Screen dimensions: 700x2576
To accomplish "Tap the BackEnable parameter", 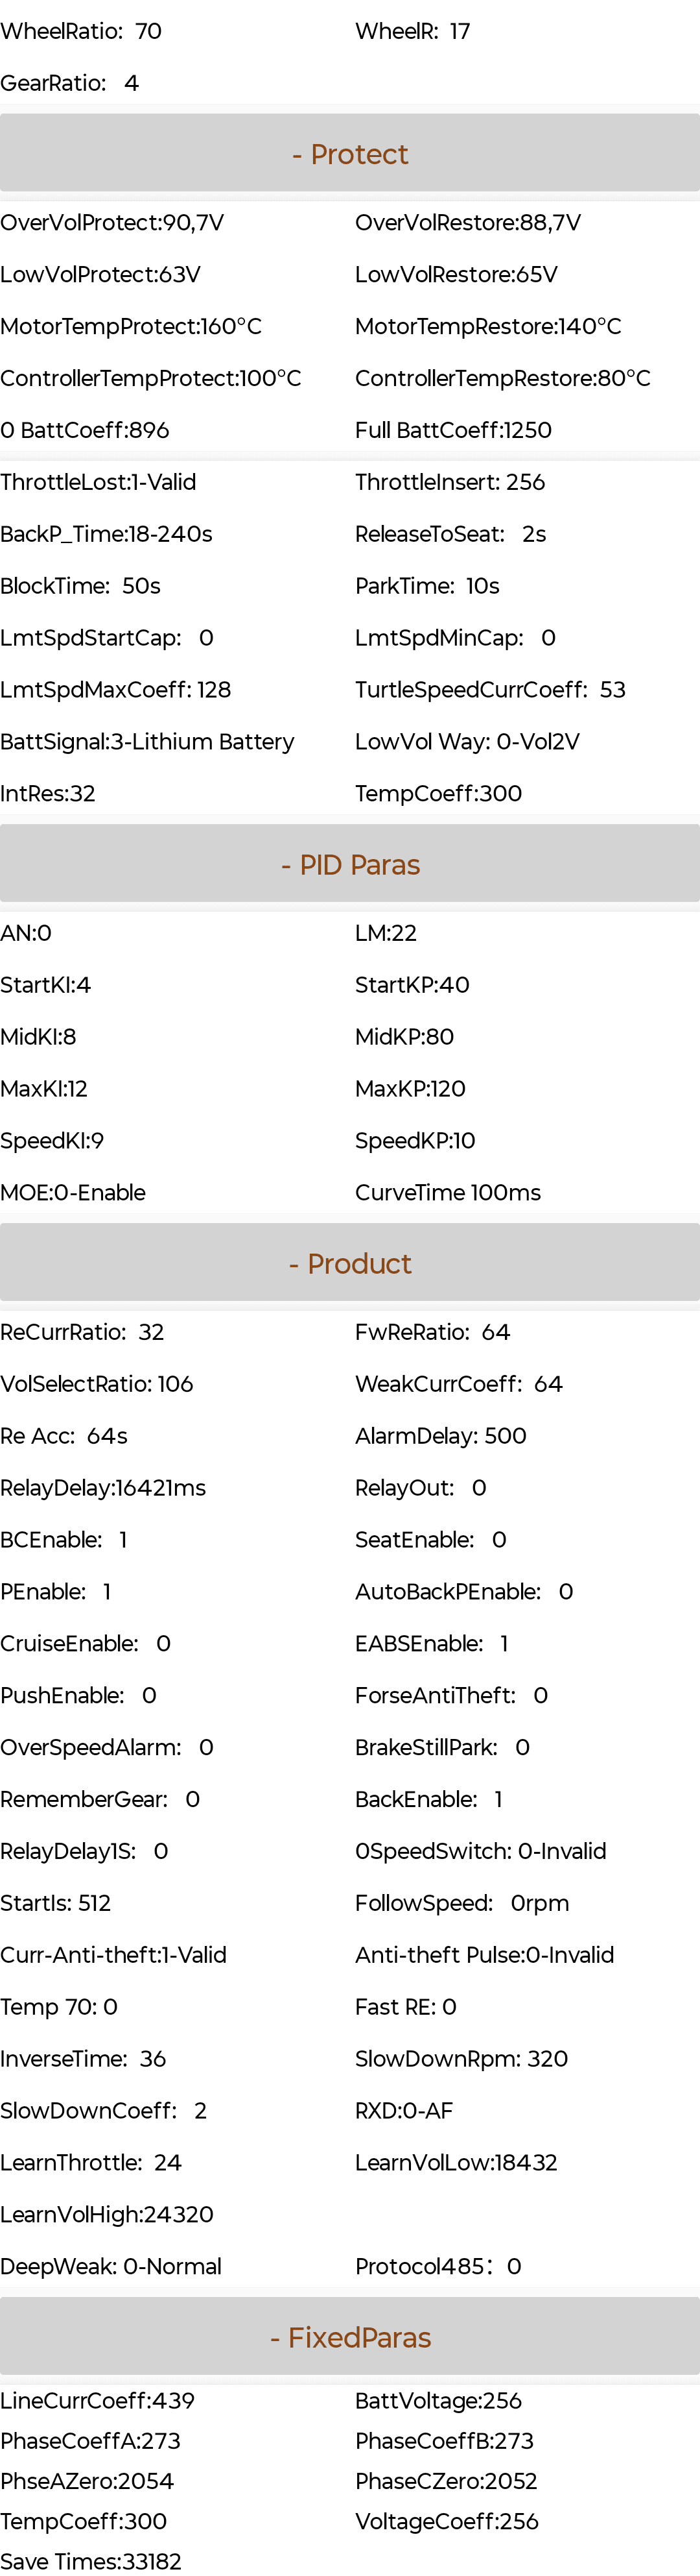I will click(428, 1800).
